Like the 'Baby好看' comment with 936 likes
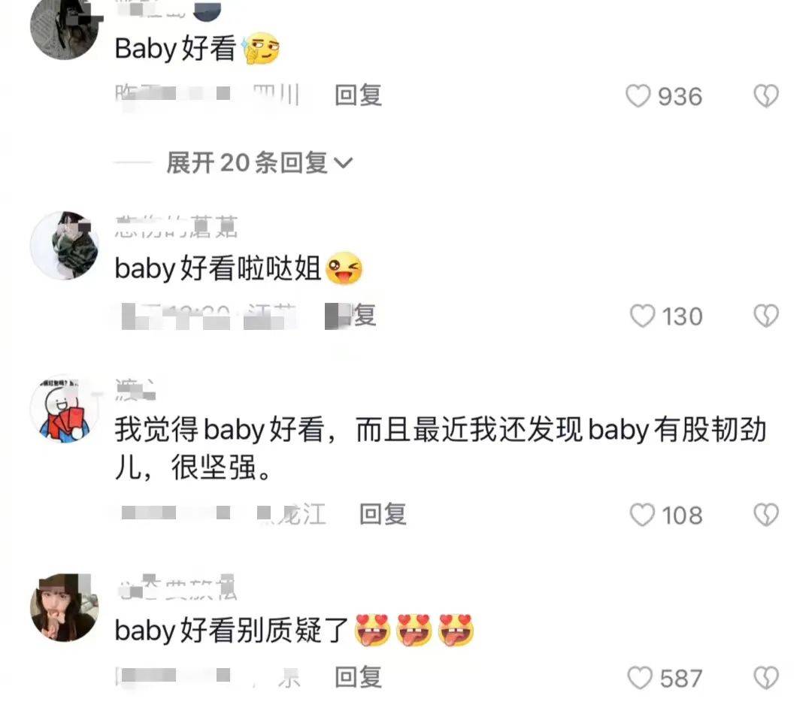This screenshot has height=714, width=812. pyautogui.click(x=638, y=96)
